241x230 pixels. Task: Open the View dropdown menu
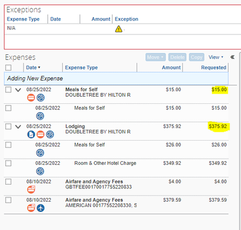point(216,57)
